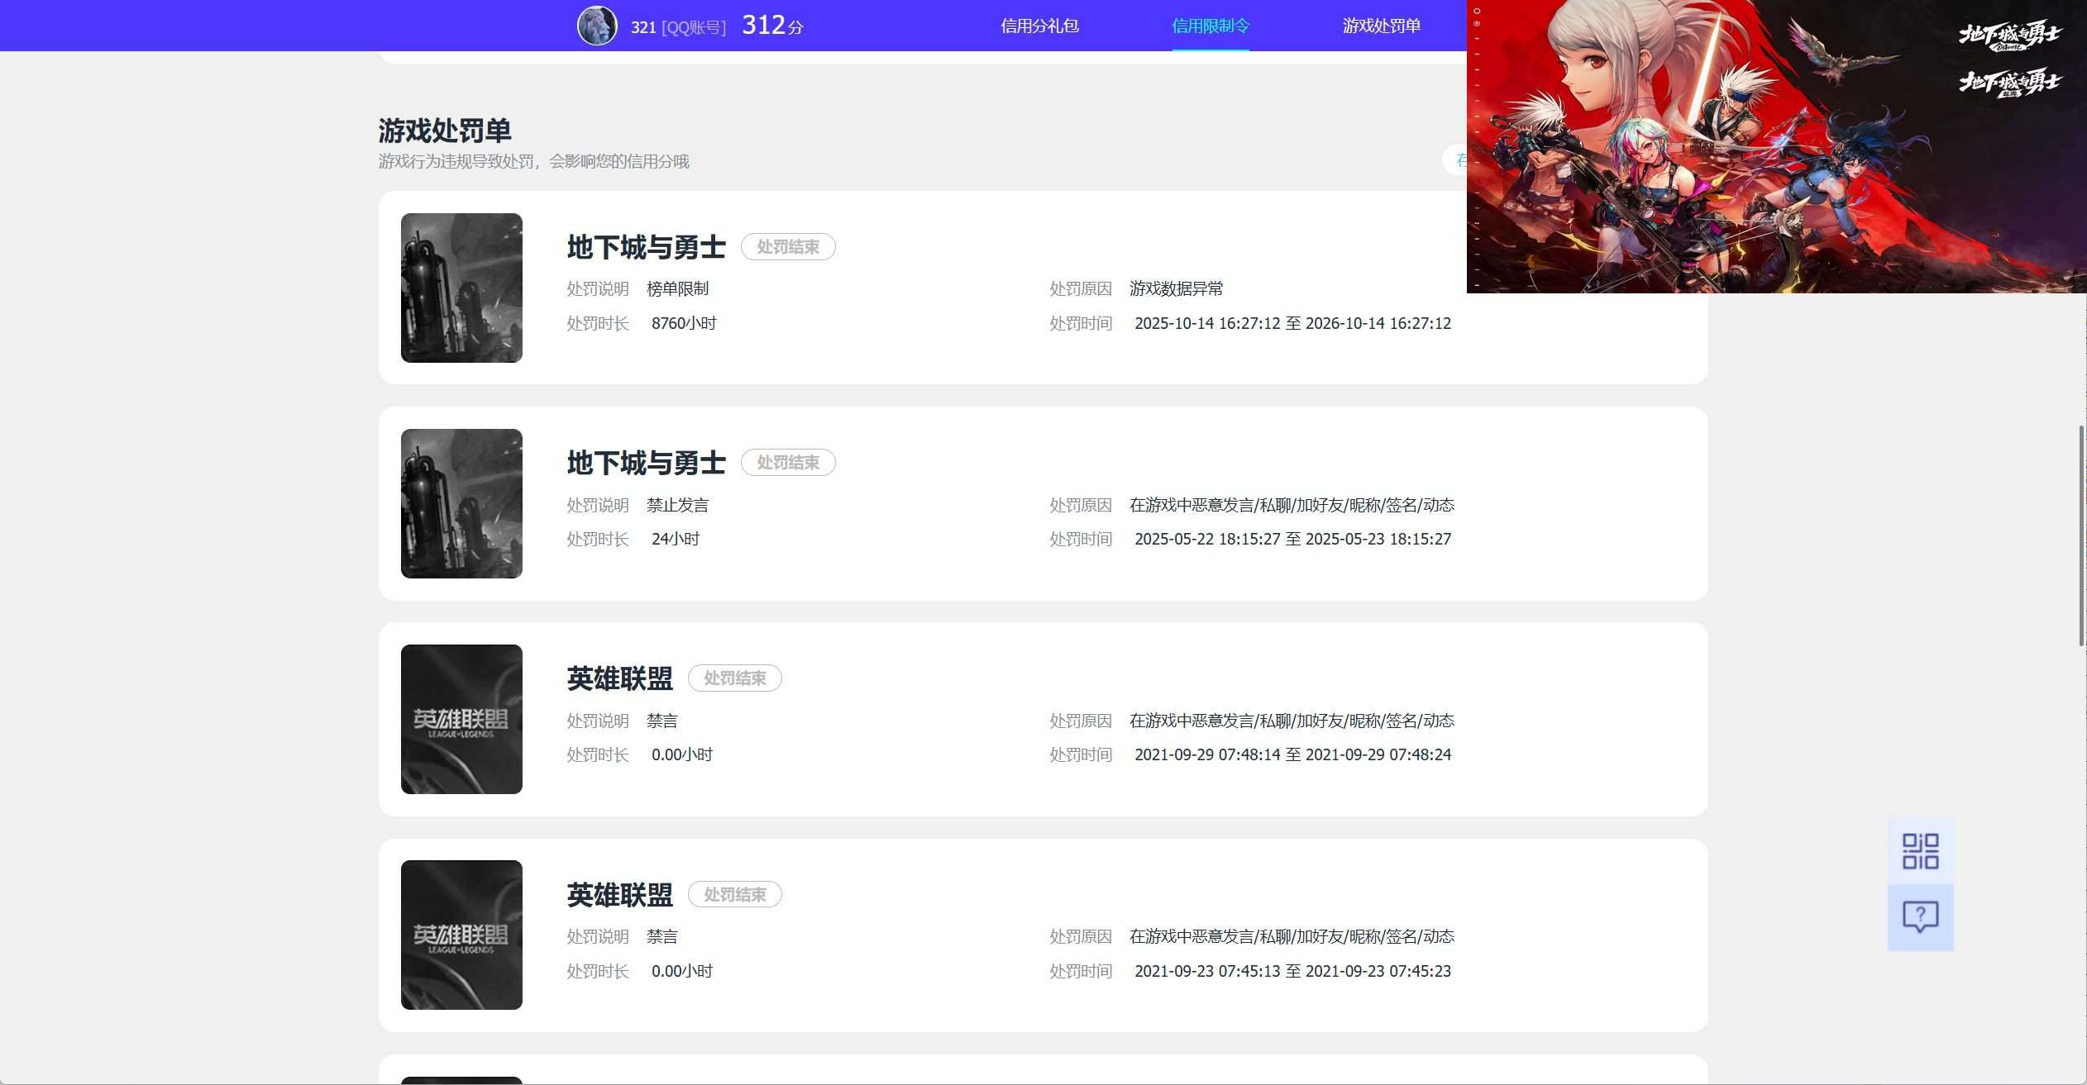Image resolution: width=2087 pixels, height=1085 pixels.
Task: Click 处罚结束 badge on the 禁止发言 record
Action: [788, 463]
